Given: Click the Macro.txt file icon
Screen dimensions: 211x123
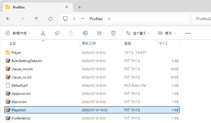Looking at the screenshot, I should point(8,102).
